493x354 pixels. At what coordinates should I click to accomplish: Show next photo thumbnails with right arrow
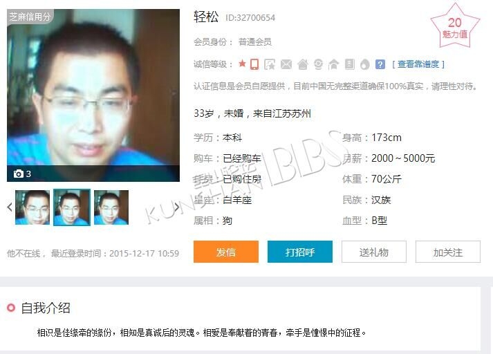(x=176, y=207)
